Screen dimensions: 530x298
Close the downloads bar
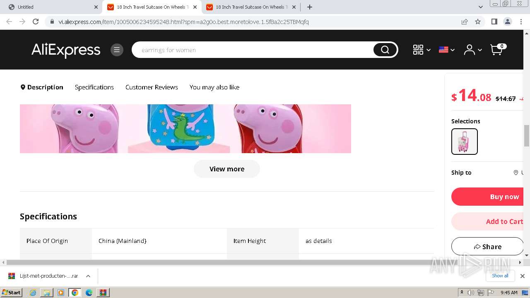click(523, 276)
